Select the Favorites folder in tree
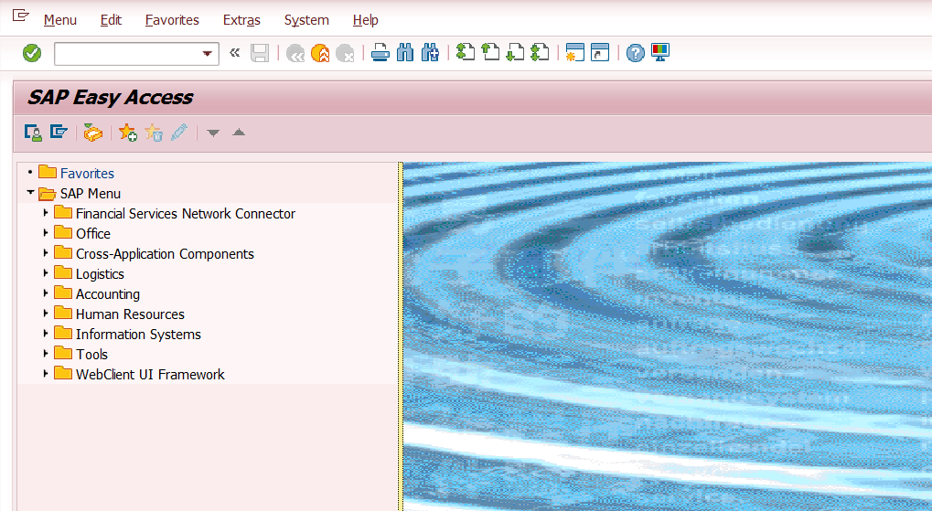Image resolution: width=932 pixels, height=511 pixels. click(87, 174)
